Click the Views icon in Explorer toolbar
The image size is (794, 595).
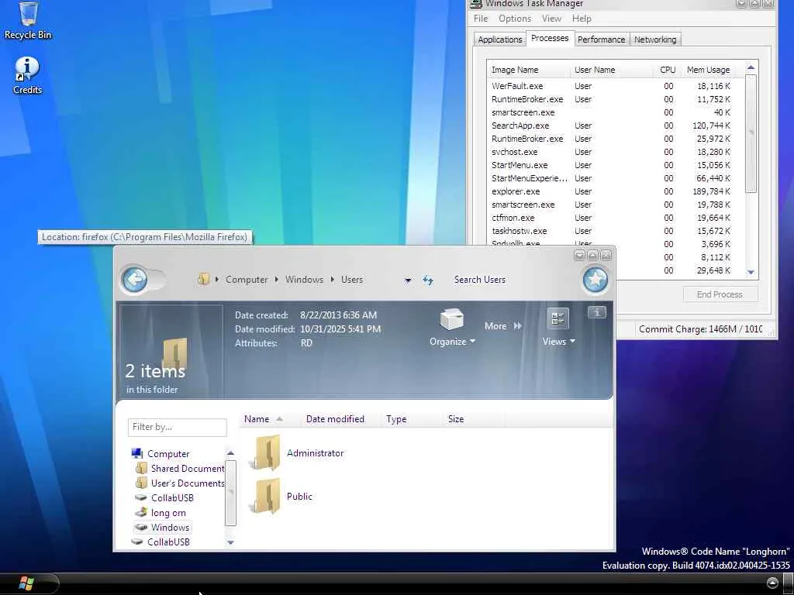(558, 318)
